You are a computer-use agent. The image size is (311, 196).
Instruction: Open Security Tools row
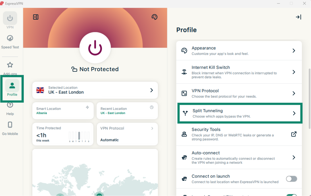[x=239, y=134]
